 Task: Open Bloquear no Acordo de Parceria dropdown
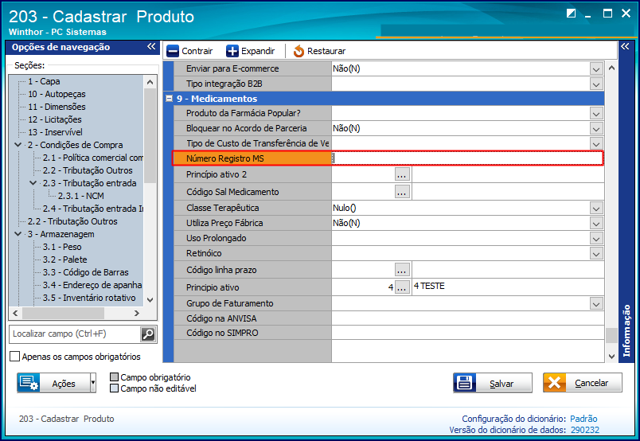coord(596,128)
